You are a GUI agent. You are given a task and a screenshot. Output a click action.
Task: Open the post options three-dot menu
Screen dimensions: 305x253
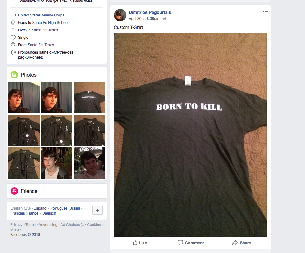pyautogui.click(x=265, y=11)
